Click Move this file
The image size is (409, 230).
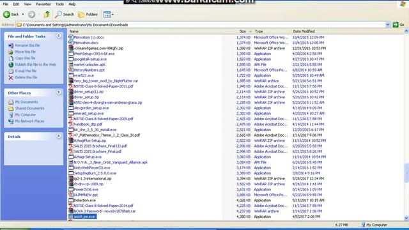pyautogui.click(x=26, y=52)
